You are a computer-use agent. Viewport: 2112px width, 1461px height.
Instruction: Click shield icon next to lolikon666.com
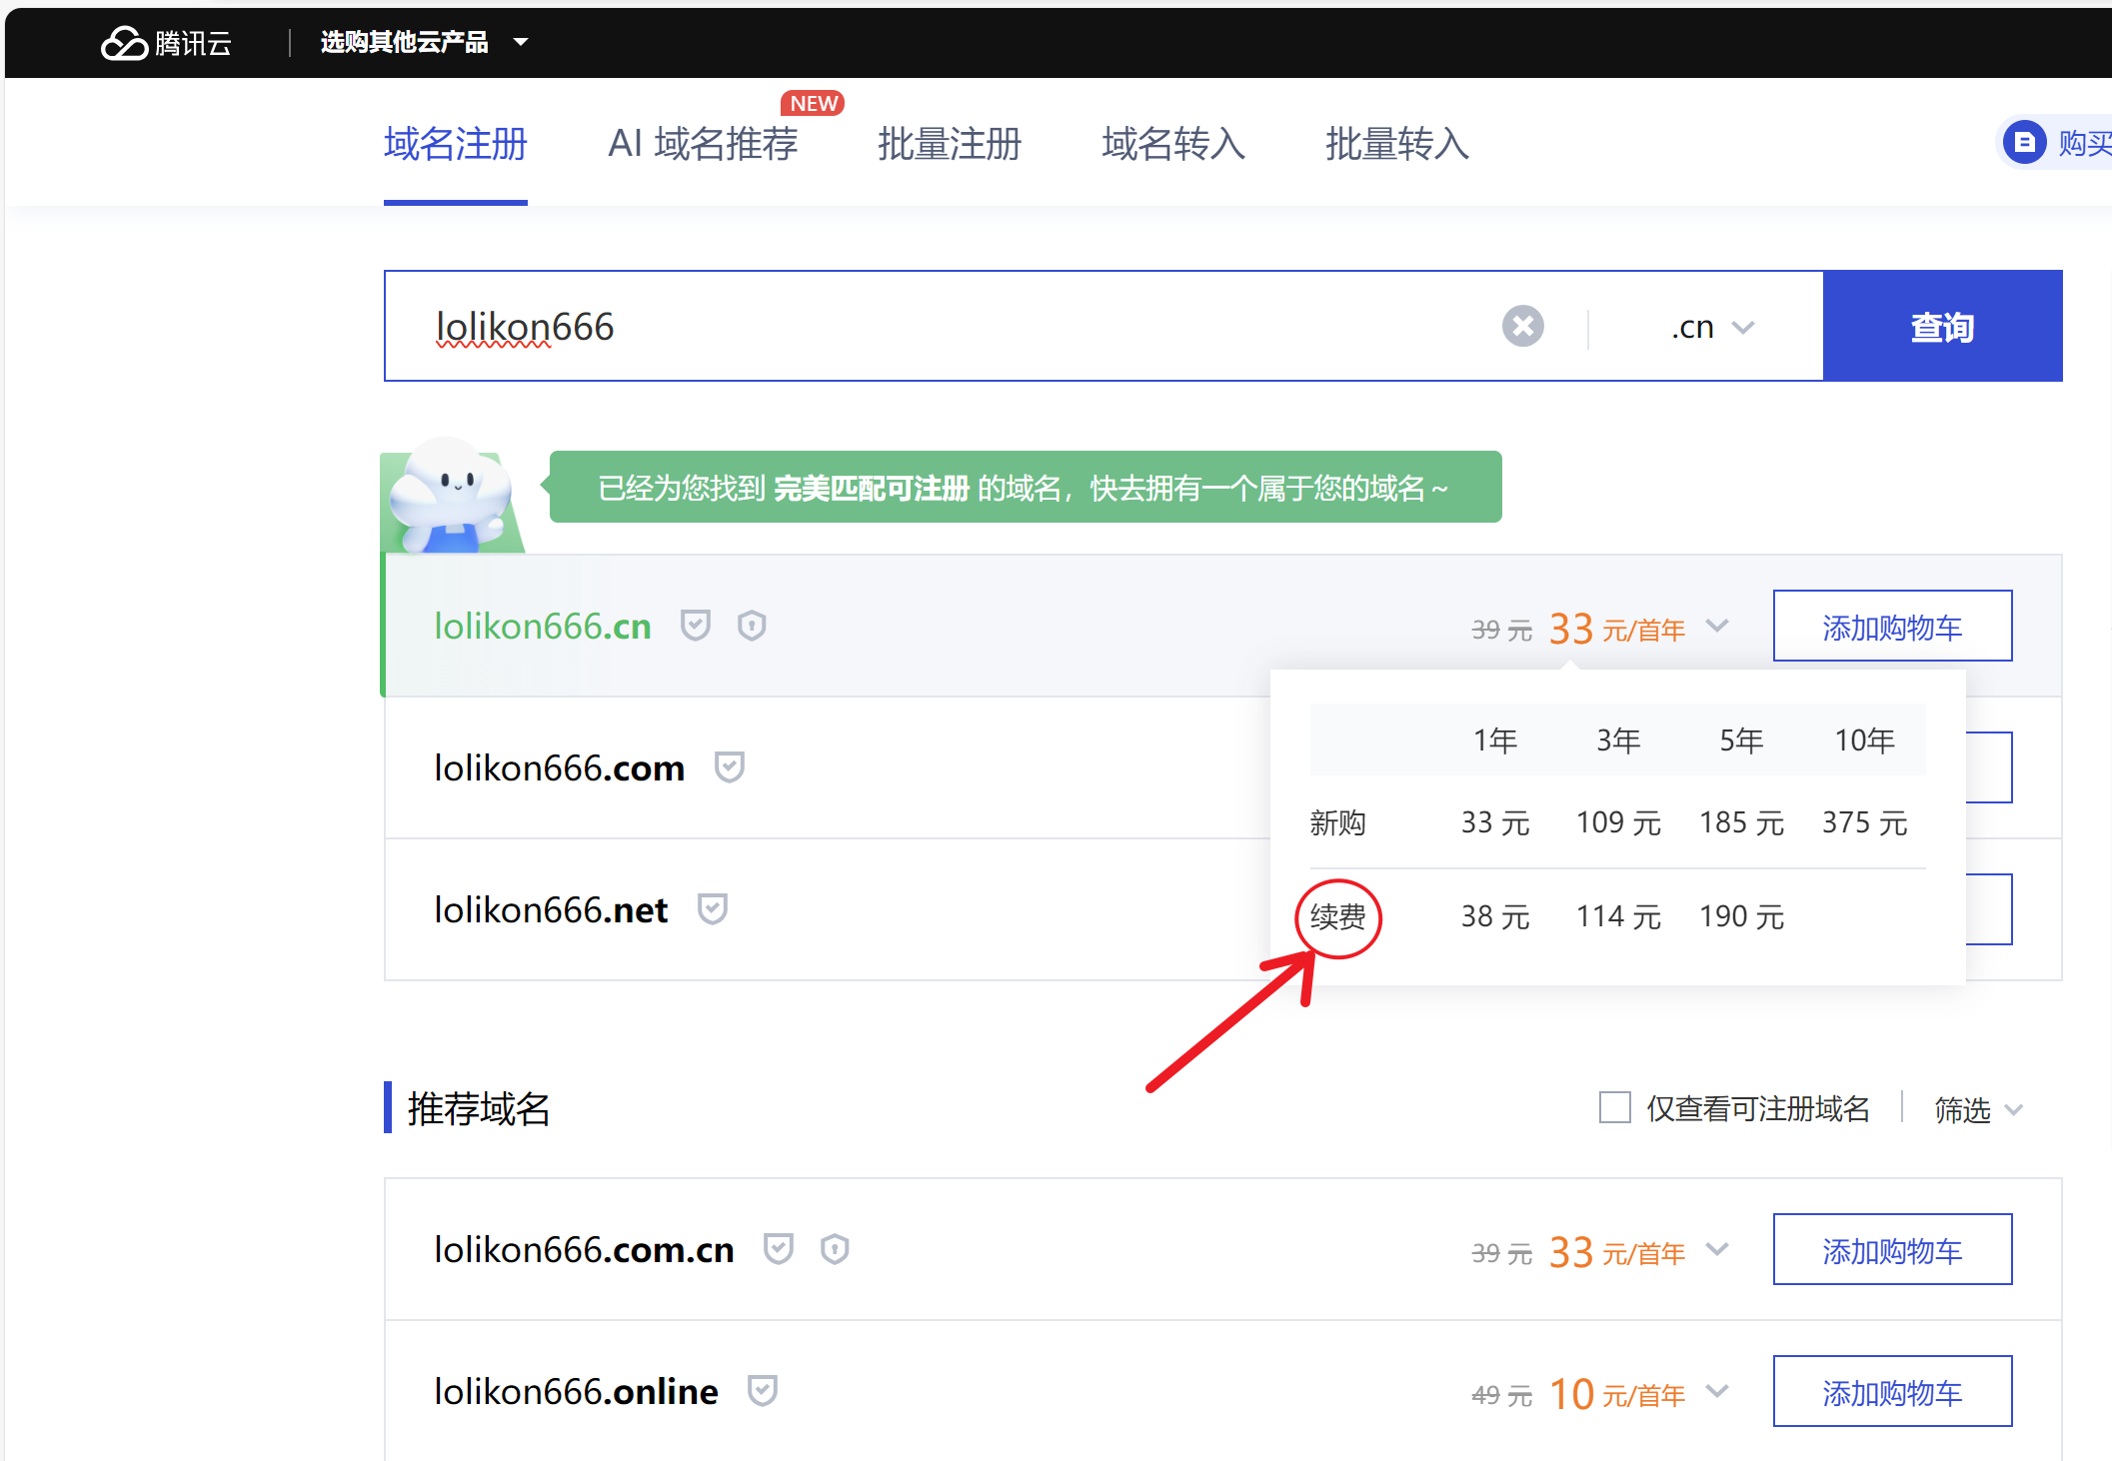(730, 767)
